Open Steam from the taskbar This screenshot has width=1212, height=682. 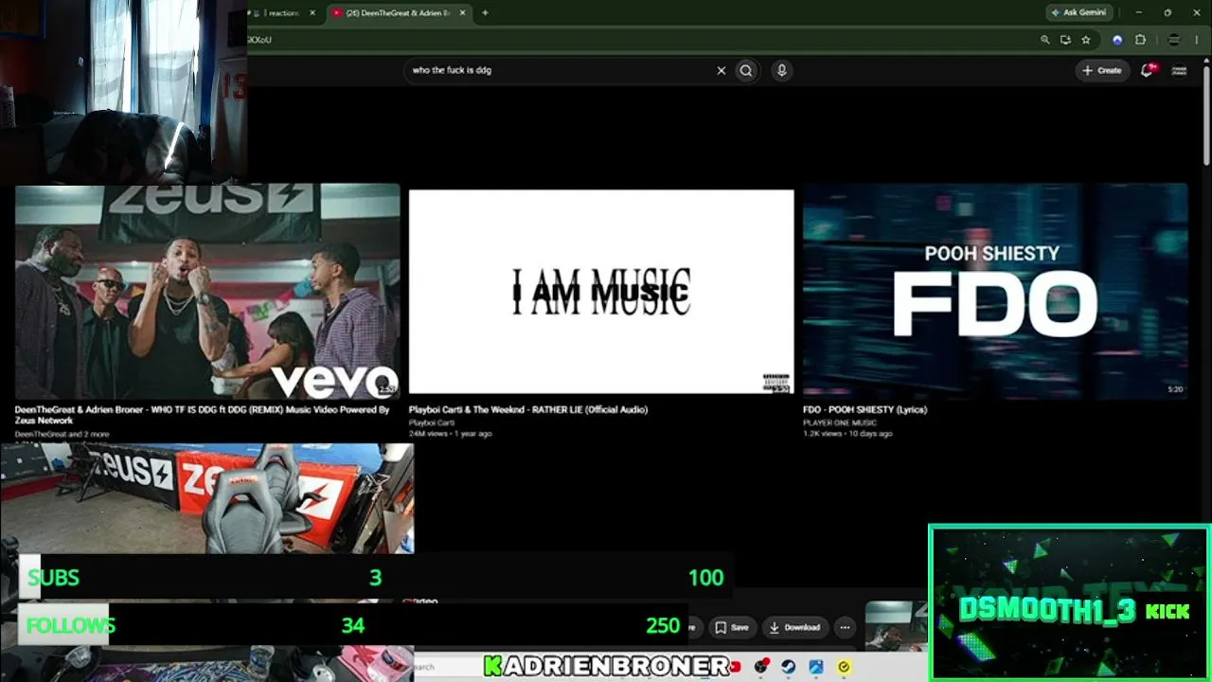click(x=788, y=667)
